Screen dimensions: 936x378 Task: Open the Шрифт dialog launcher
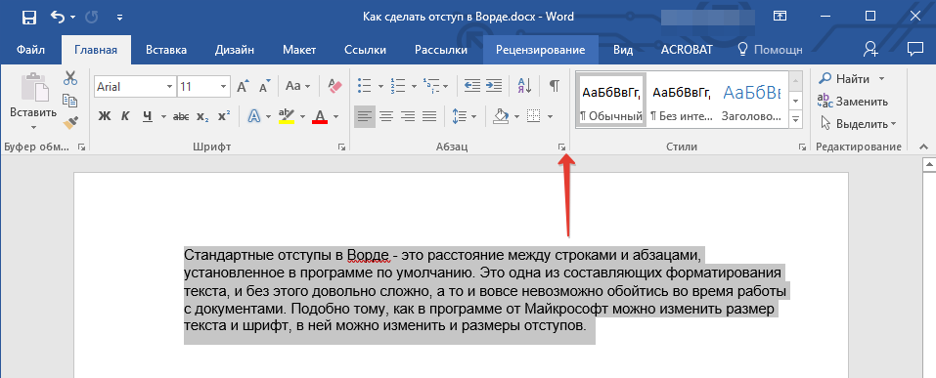point(341,147)
